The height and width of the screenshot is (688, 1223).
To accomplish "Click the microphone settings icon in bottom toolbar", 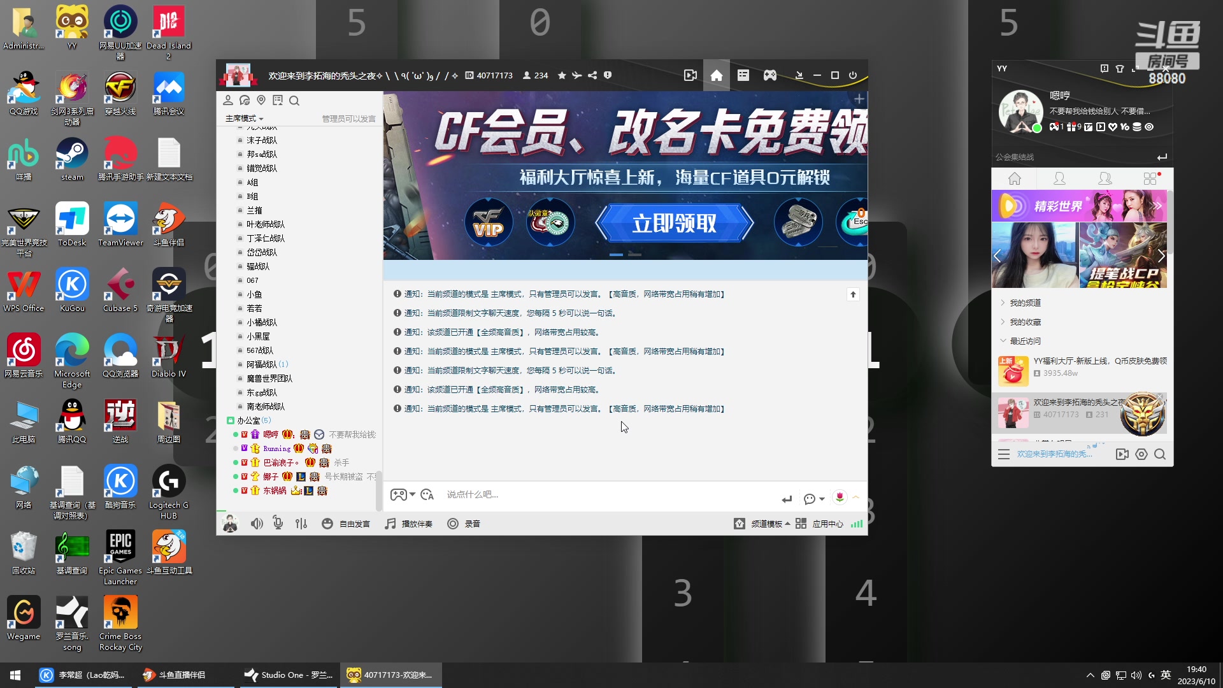I will (x=278, y=523).
